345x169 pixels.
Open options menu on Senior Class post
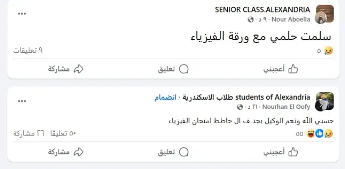point(22,14)
